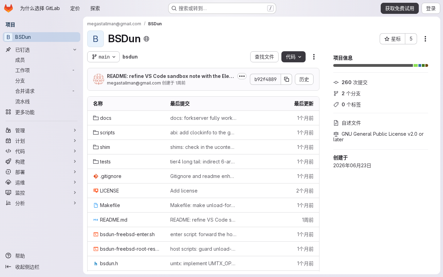Open the README.md file
Image resolution: width=443 pixels, height=277 pixels.
click(114, 220)
